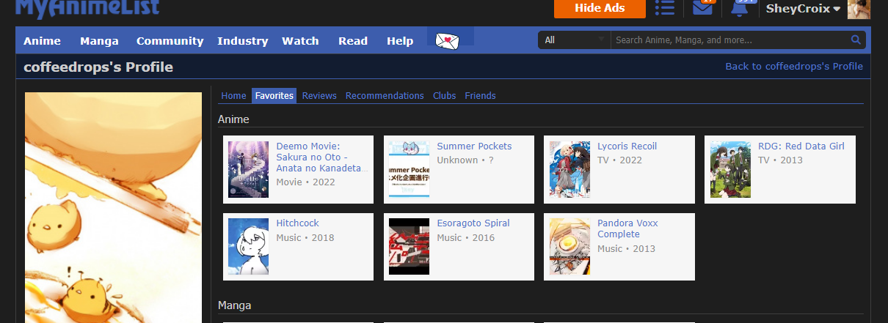Switch to the Reviews tab
The width and height of the screenshot is (888, 323).
[319, 96]
